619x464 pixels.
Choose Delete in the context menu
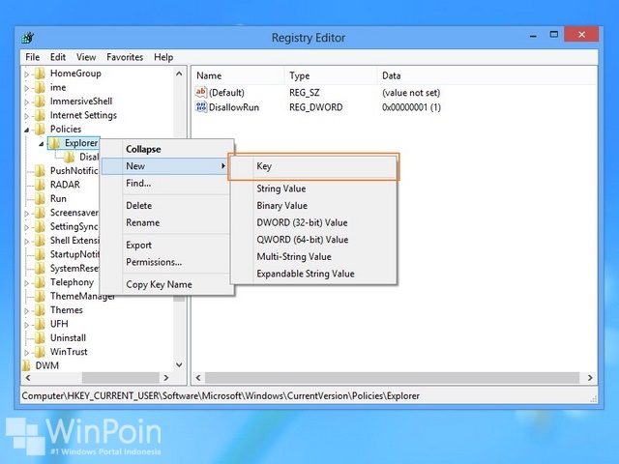click(167, 206)
